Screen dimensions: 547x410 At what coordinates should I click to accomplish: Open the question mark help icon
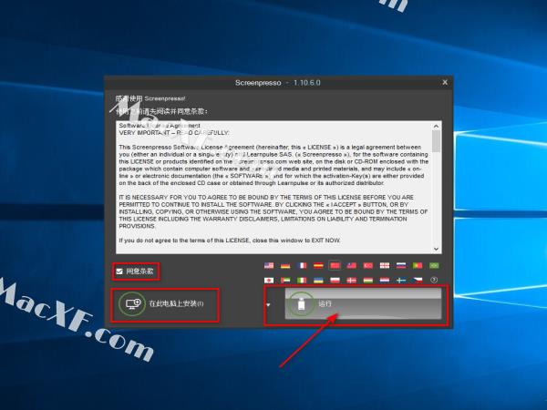click(434, 280)
